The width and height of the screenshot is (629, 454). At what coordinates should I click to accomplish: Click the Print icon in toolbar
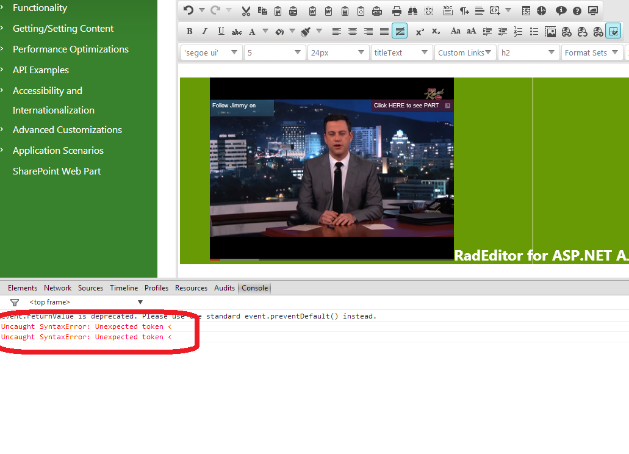(397, 10)
